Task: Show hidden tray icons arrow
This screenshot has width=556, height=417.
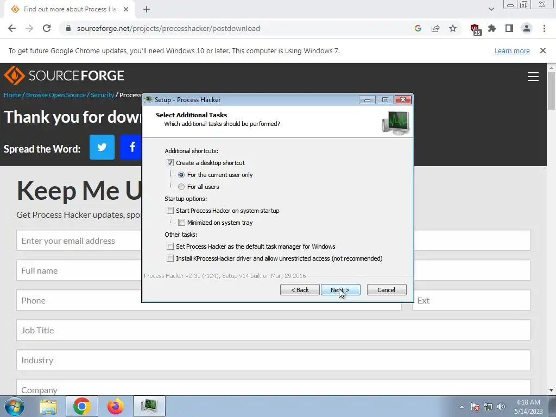Action: (462, 407)
